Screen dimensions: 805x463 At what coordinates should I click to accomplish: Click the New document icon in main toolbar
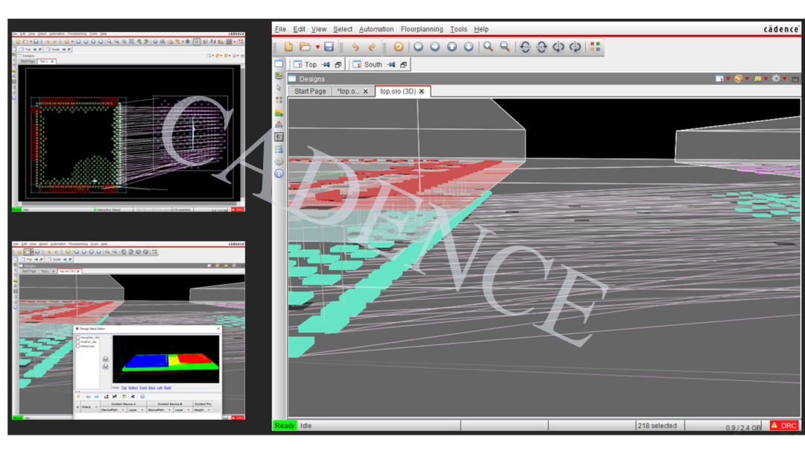(288, 47)
